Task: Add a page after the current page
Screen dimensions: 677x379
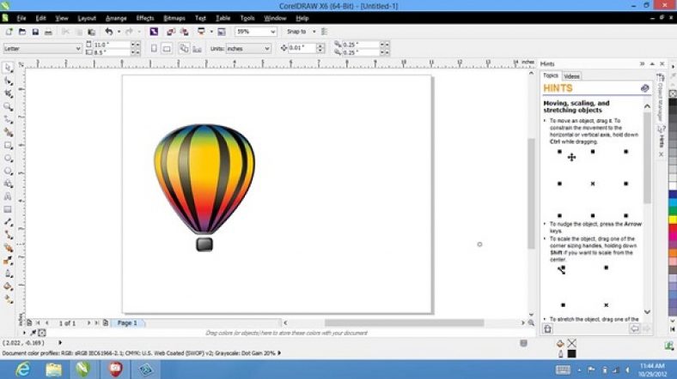Action: point(106,322)
